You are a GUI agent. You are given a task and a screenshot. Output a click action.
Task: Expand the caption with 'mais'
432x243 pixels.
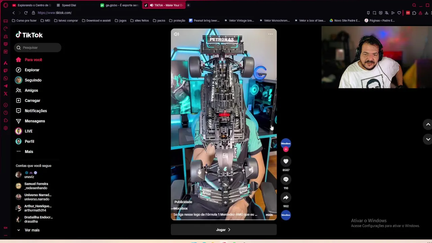click(x=269, y=215)
